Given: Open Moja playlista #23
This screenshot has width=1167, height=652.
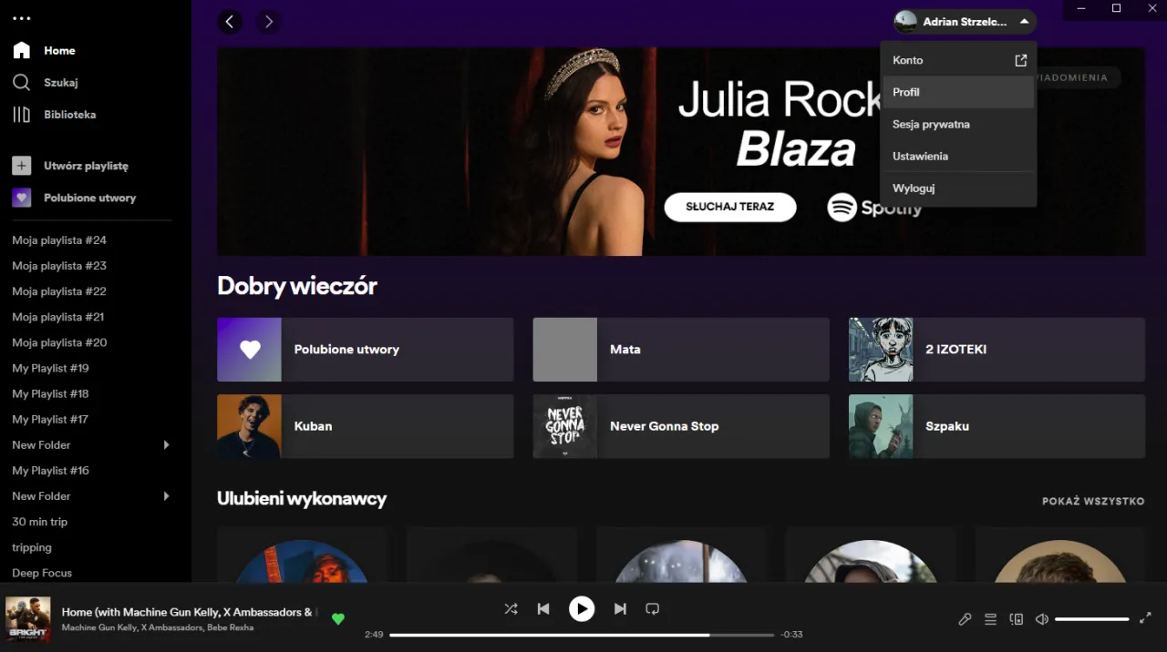Looking at the screenshot, I should (59, 266).
